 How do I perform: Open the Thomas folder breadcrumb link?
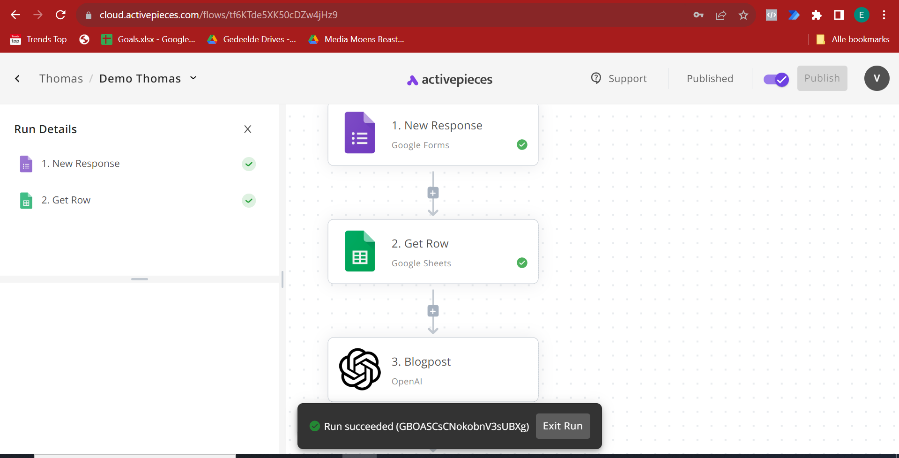coord(61,78)
